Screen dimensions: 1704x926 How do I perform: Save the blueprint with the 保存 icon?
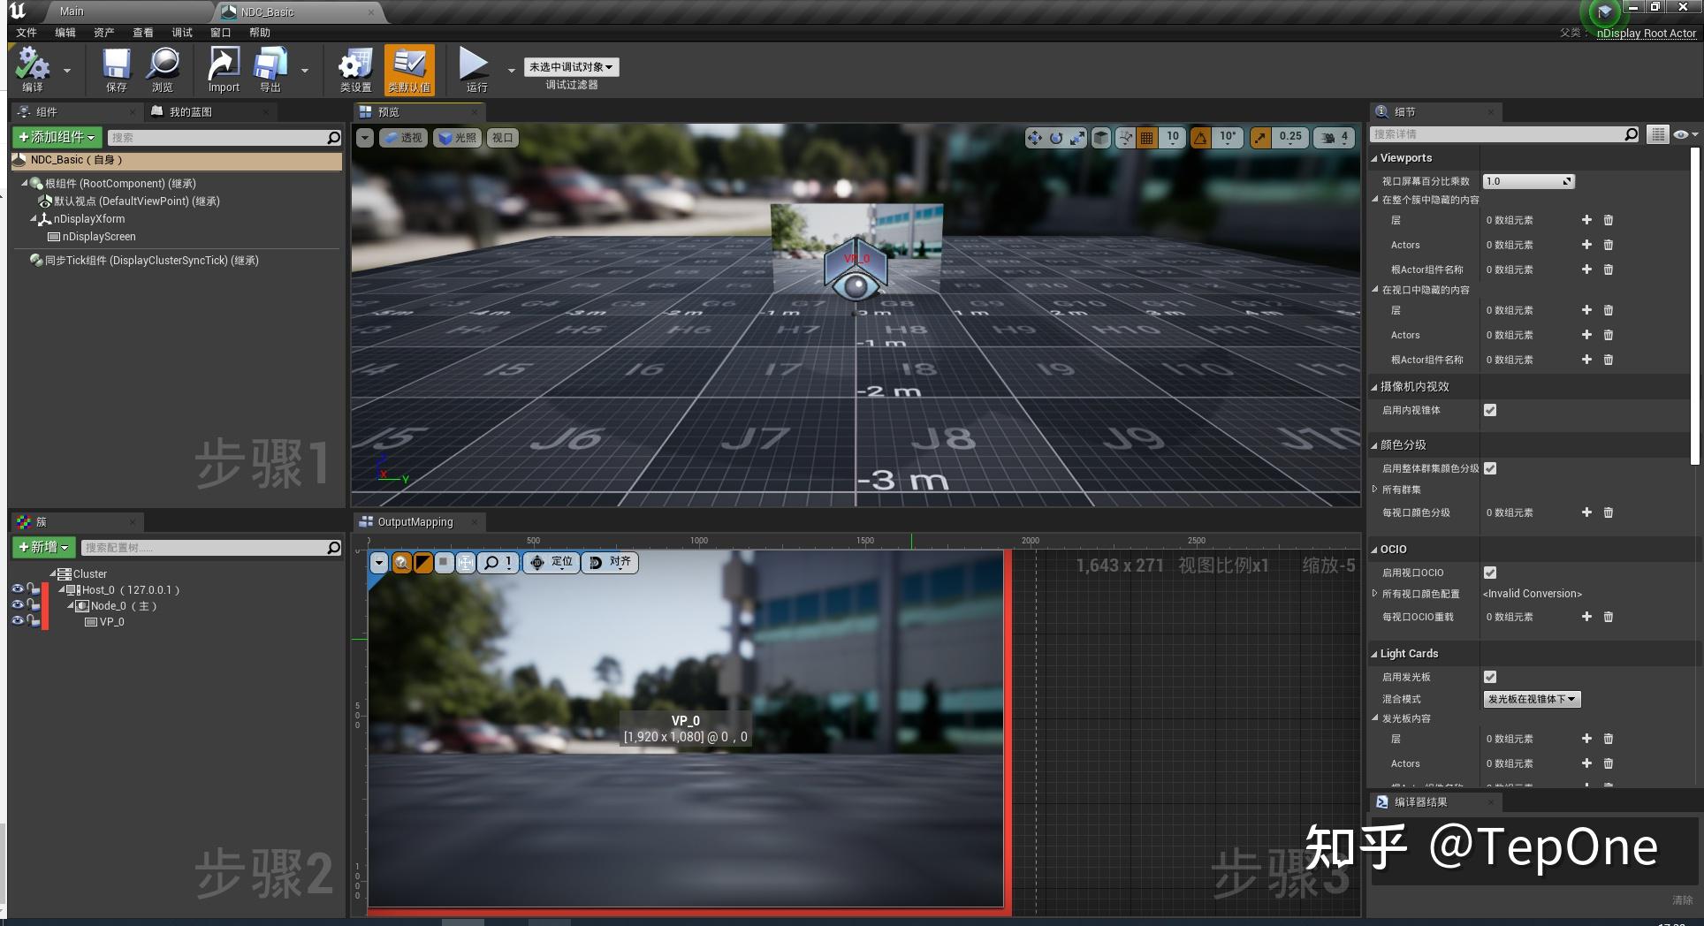point(115,69)
